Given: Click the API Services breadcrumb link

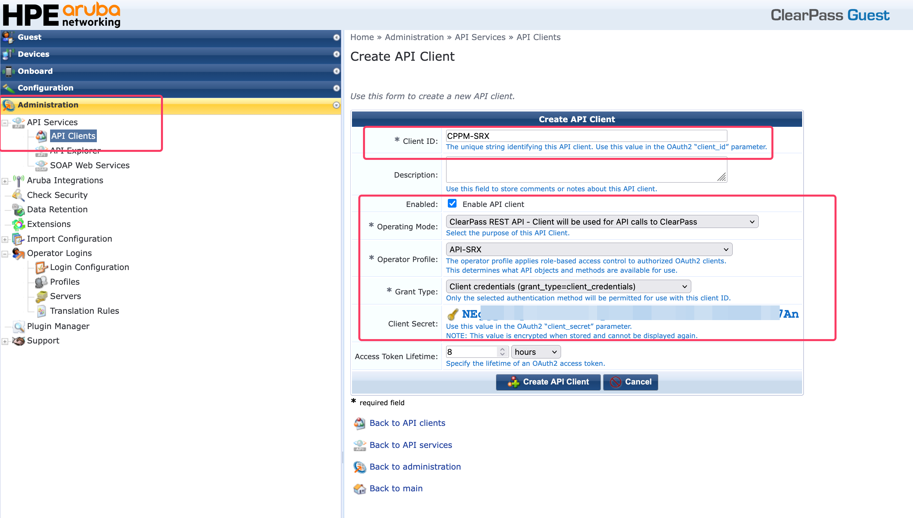Looking at the screenshot, I should coord(480,37).
